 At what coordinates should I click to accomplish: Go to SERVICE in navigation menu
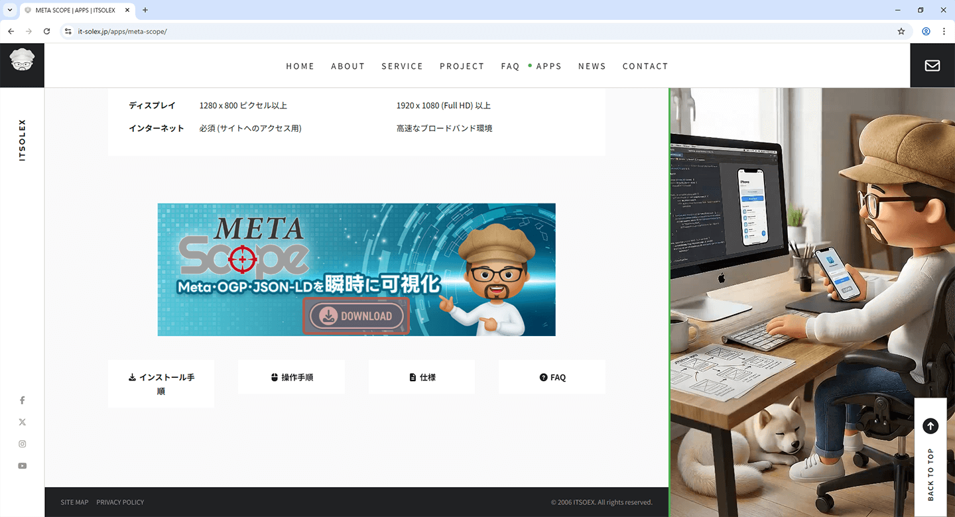tap(402, 66)
